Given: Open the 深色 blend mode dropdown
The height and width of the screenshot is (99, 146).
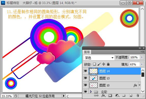Looking at the screenshot, I should [x=99, y=58].
